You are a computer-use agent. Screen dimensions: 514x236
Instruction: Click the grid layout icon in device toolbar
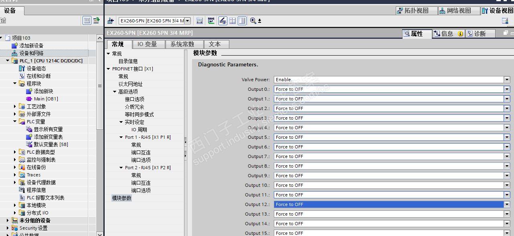point(233,20)
